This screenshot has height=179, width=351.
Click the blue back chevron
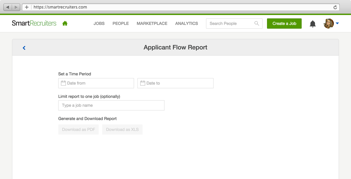pyautogui.click(x=24, y=48)
